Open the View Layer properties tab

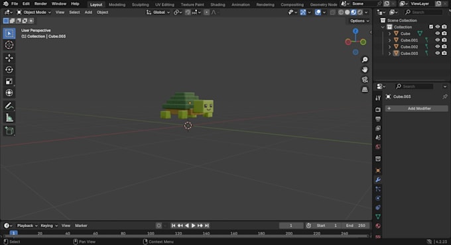pos(378,128)
